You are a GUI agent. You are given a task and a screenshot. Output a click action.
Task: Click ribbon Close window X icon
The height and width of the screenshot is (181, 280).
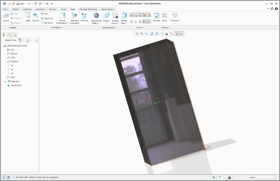[x=164, y=17]
